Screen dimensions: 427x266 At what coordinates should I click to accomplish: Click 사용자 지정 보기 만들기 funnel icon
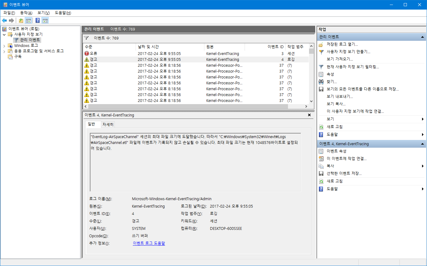(x=321, y=52)
